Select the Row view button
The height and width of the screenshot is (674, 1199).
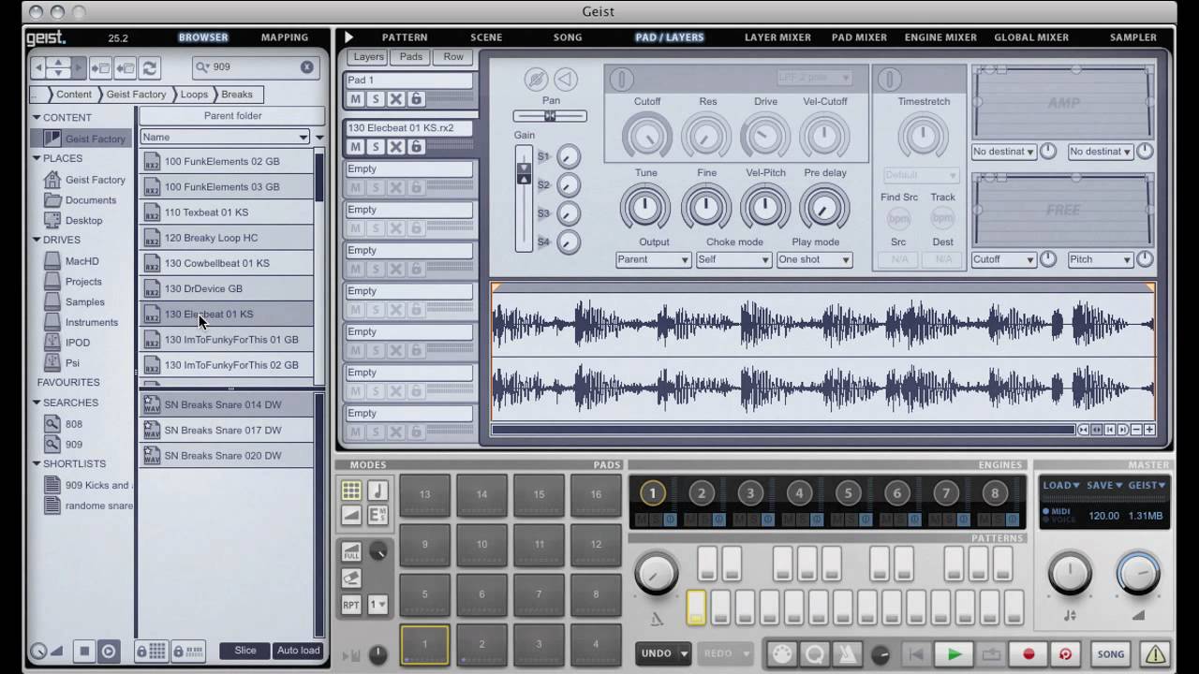(453, 57)
